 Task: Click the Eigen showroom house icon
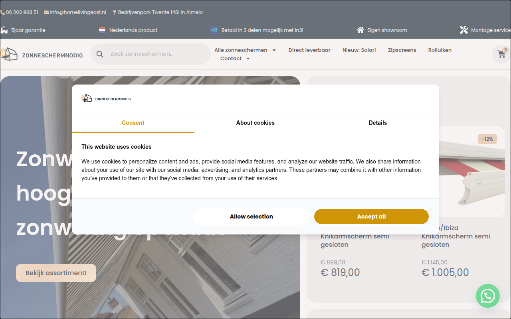[360, 30]
